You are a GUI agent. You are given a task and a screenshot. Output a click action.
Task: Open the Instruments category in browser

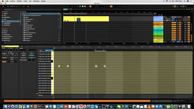(x=7, y=35)
